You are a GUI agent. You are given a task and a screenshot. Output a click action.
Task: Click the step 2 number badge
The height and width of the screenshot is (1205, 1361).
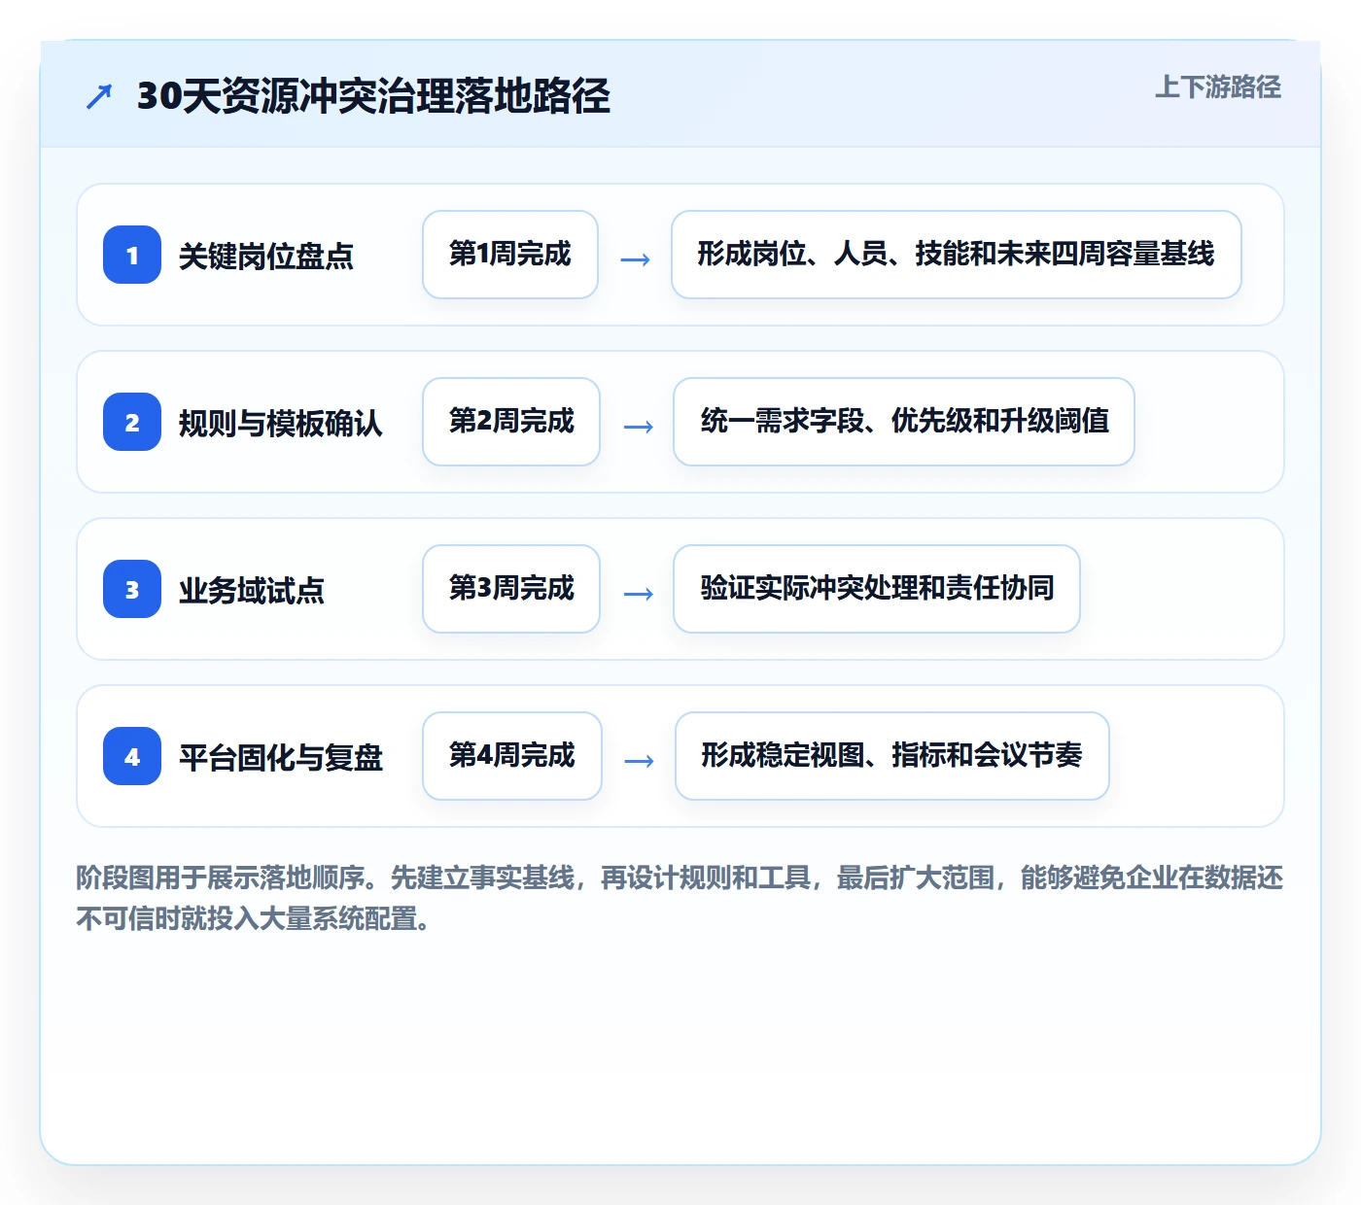click(x=132, y=422)
